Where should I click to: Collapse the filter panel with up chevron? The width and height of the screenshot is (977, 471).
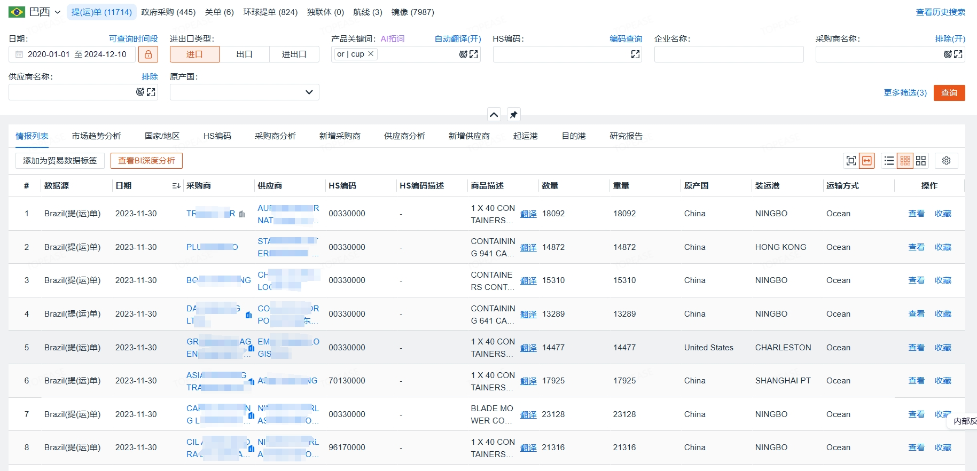(x=494, y=115)
